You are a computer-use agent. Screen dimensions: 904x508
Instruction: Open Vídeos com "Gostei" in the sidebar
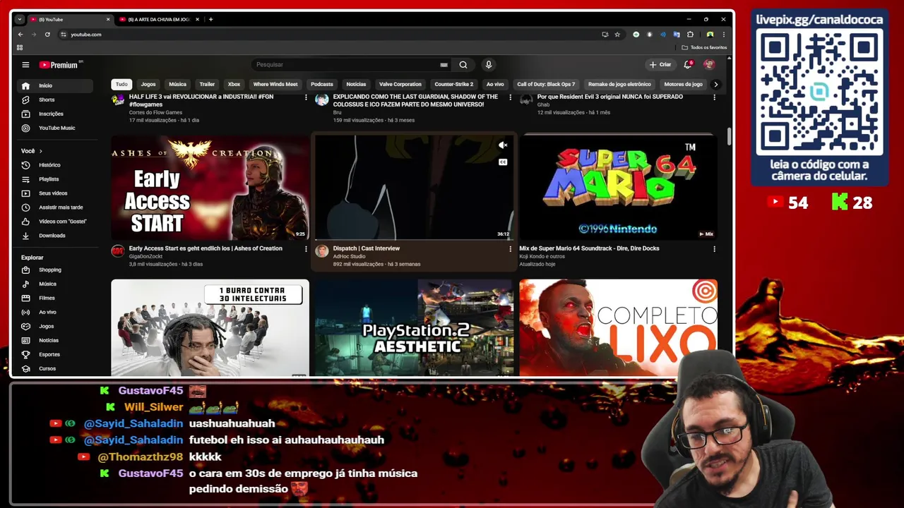(56, 222)
